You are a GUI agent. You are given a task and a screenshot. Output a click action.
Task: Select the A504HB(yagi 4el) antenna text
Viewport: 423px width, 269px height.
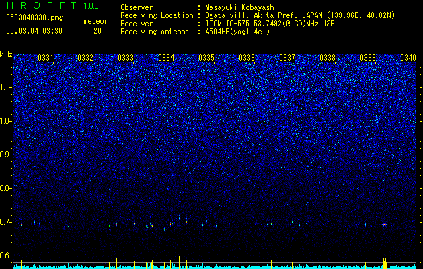(x=237, y=32)
